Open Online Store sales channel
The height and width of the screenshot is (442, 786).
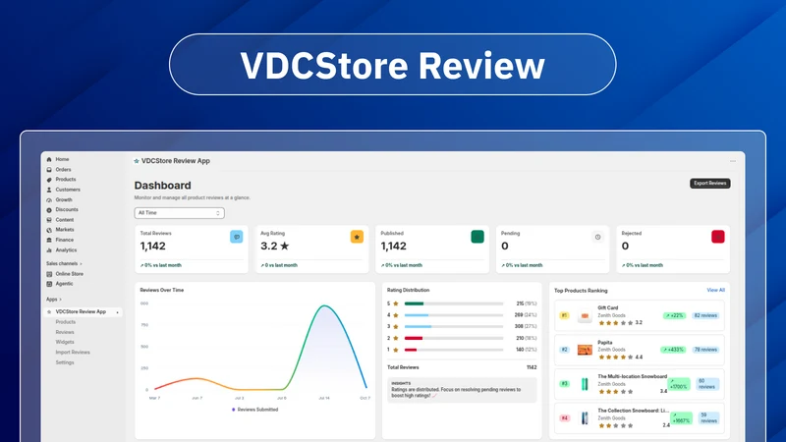[69, 274]
